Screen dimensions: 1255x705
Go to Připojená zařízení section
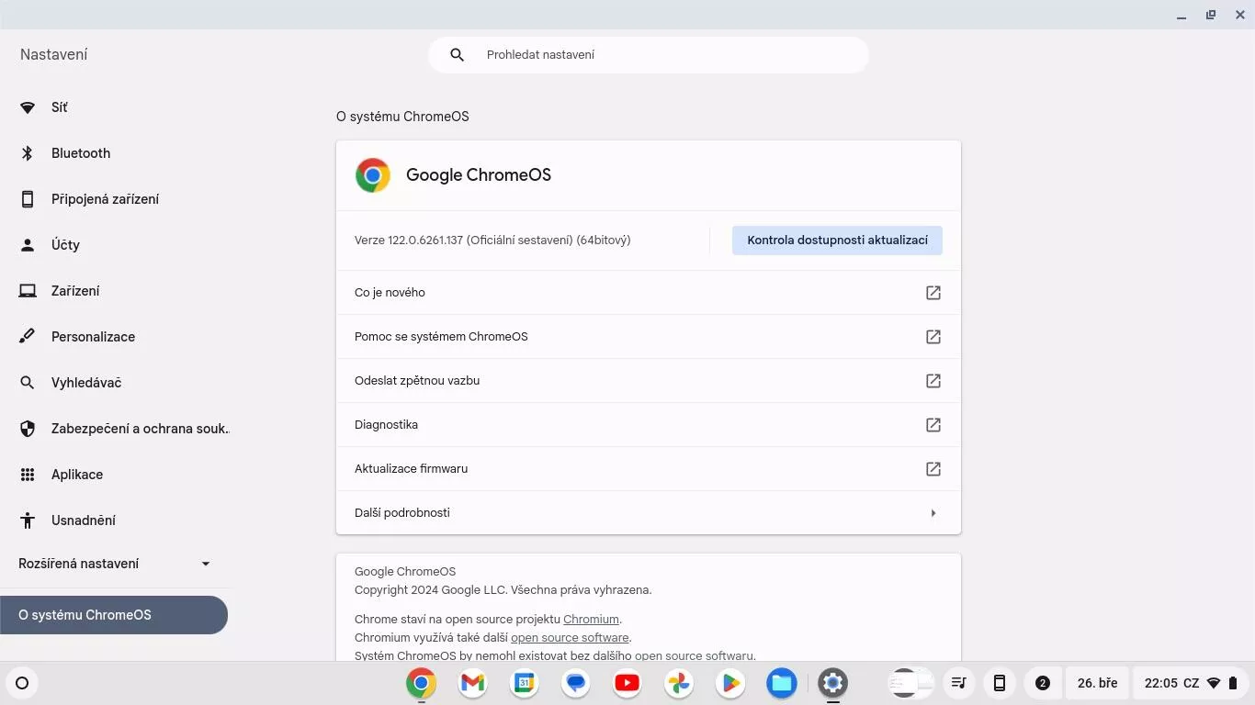tap(114, 199)
